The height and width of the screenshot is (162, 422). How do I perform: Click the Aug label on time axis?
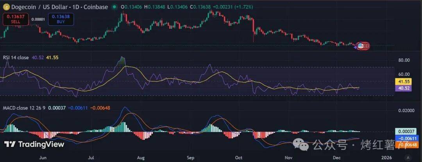(x=141, y=157)
